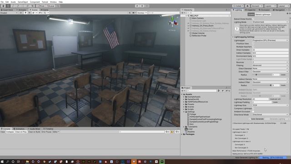Toggle Baked Global Illumination checkbox
This screenshot has width=291, height=164.
[253, 19]
